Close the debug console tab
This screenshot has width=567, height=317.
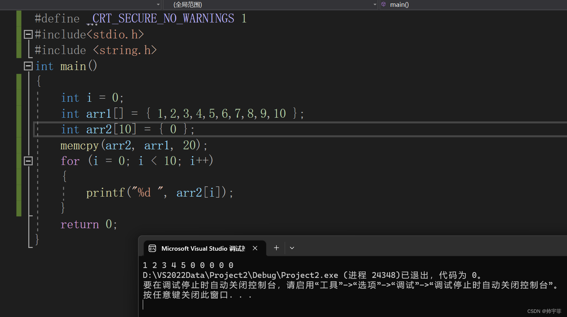[x=255, y=248]
